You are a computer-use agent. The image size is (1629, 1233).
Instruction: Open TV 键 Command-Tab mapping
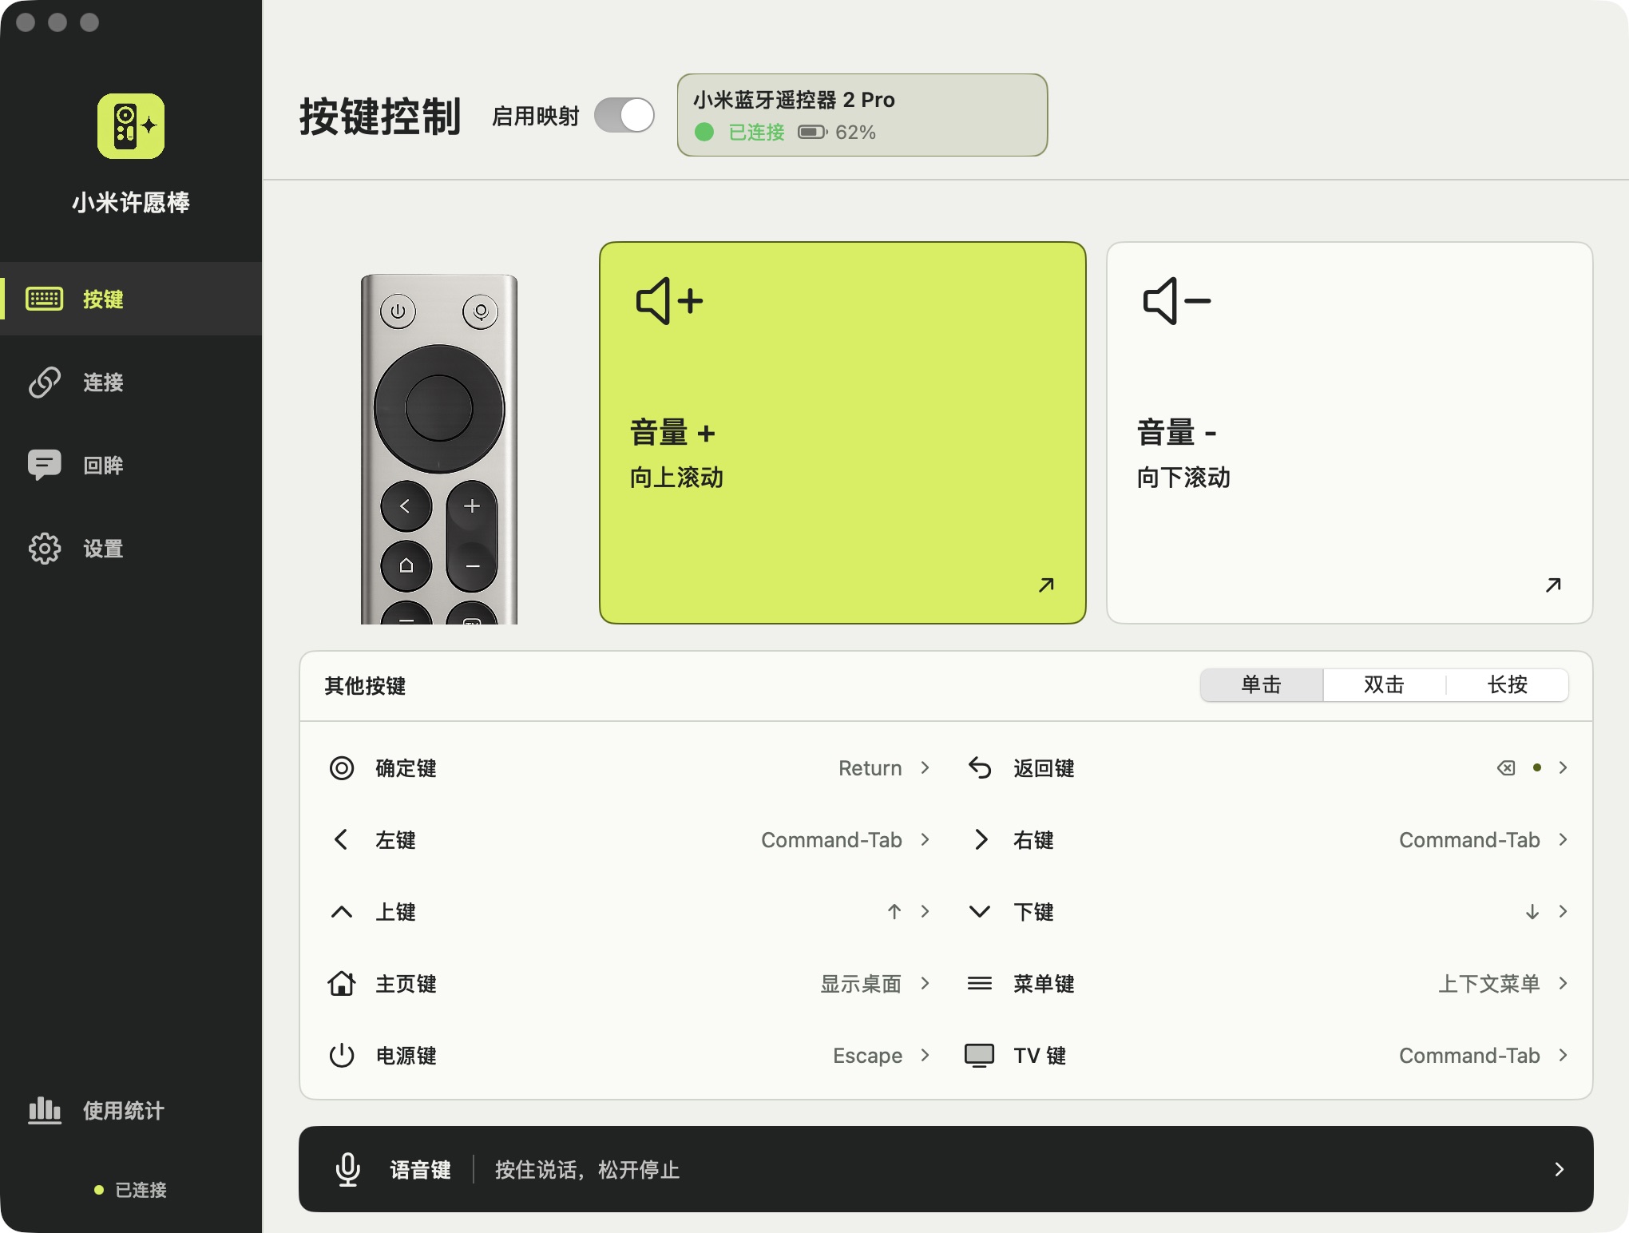[1267, 1055]
